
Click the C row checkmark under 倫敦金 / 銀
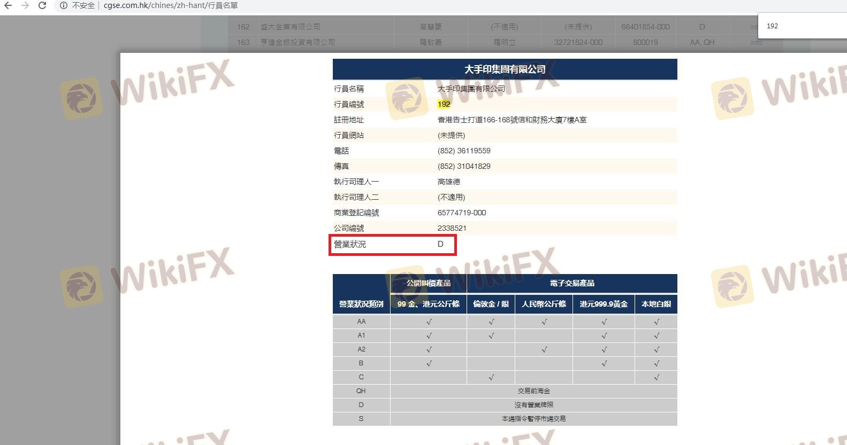(491, 377)
